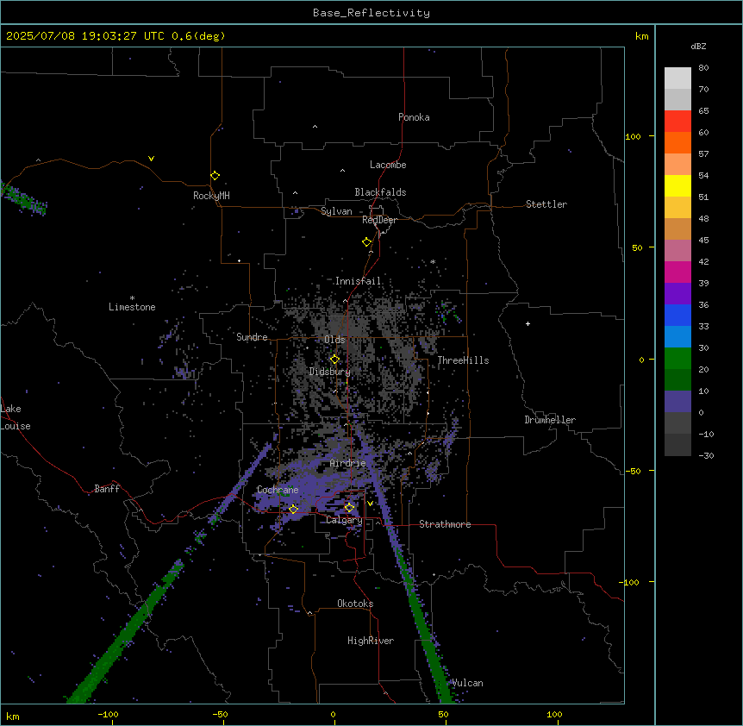This screenshot has width=743, height=726.
Task: Click the Drumheller label
Action: (x=550, y=420)
